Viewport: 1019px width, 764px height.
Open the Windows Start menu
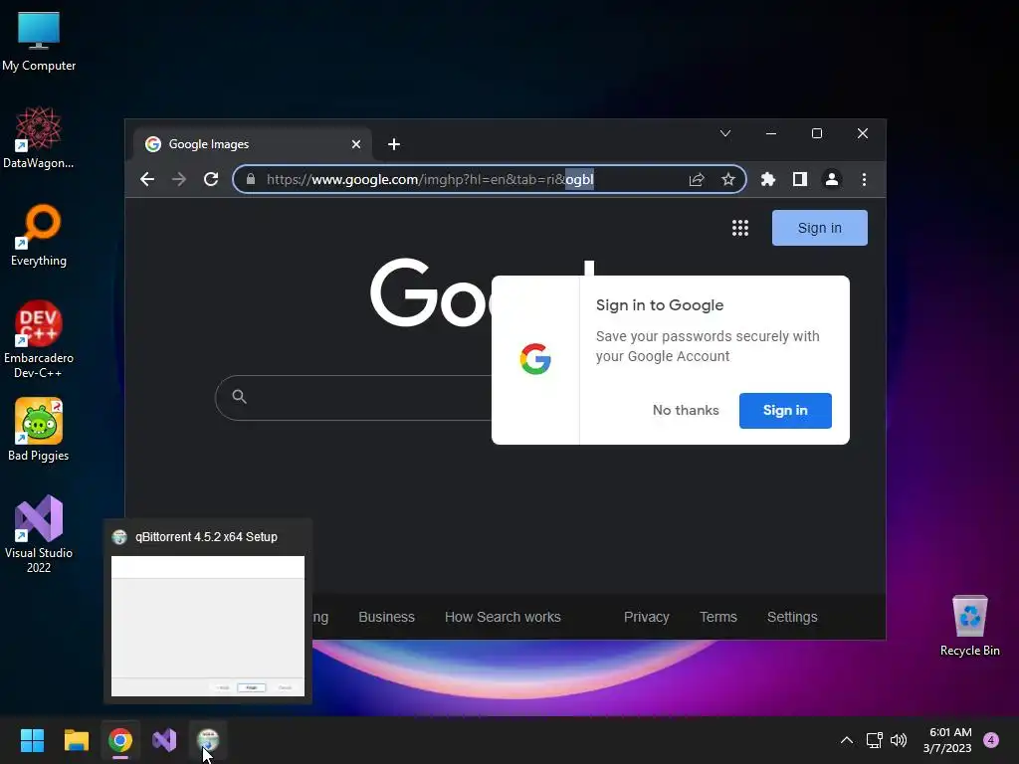(x=32, y=740)
